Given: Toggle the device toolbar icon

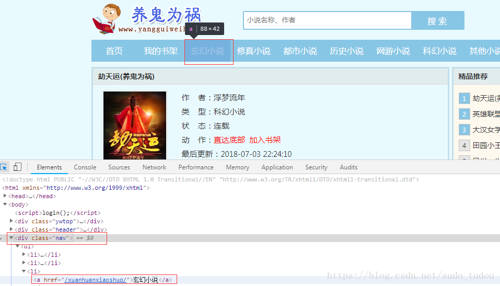Looking at the screenshot, I should click(18, 167).
